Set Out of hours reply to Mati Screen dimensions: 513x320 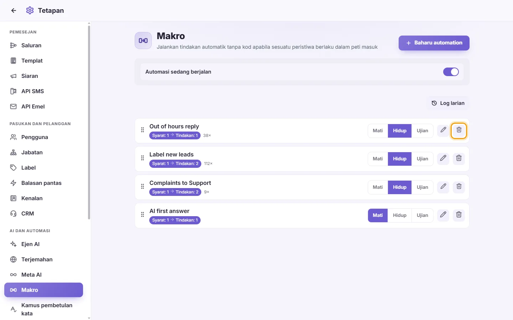click(x=378, y=131)
